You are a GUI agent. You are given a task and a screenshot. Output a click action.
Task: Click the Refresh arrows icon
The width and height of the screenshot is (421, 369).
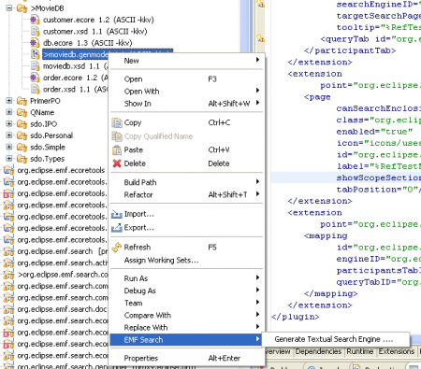117,248
